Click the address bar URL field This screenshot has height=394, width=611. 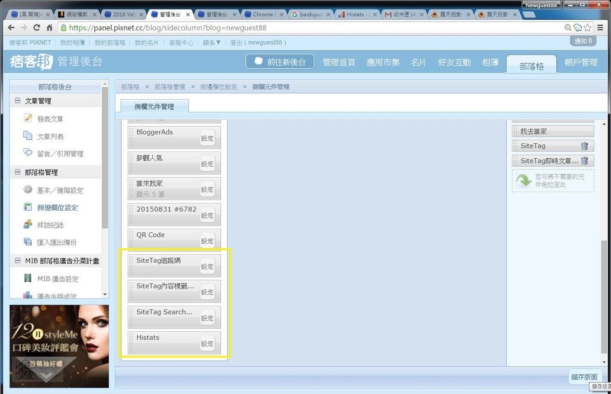(x=311, y=27)
